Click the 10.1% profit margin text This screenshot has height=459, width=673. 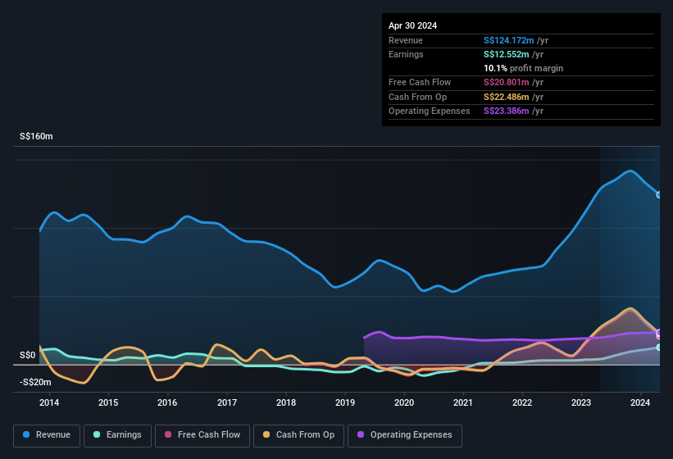[523, 68]
